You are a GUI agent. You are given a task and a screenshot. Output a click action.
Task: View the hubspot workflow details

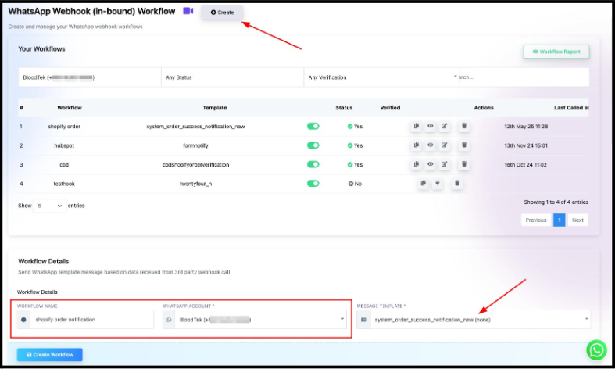[431, 145]
